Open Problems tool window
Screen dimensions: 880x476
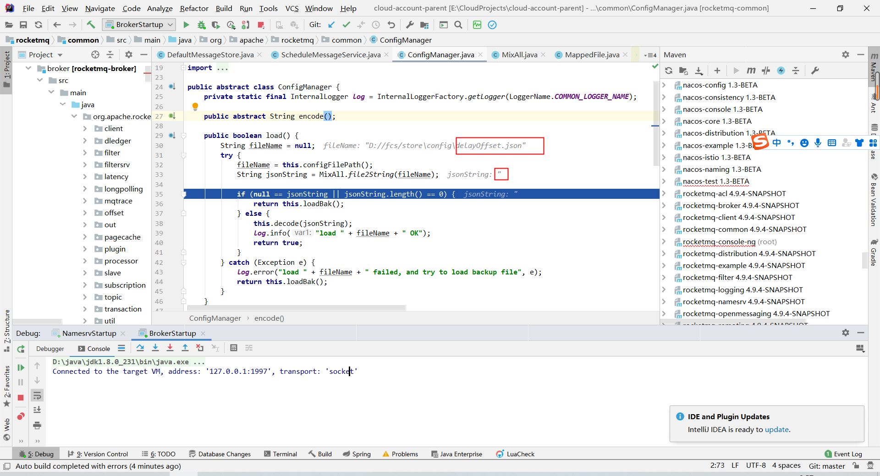pos(400,454)
